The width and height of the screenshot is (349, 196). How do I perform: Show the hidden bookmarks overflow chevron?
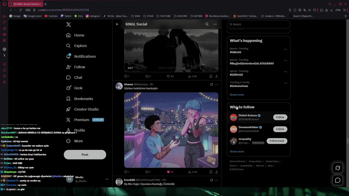(346, 16)
